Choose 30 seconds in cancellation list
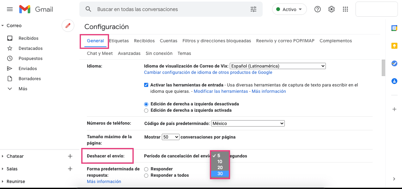The image size is (402, 189). click(x=220, y=174)
